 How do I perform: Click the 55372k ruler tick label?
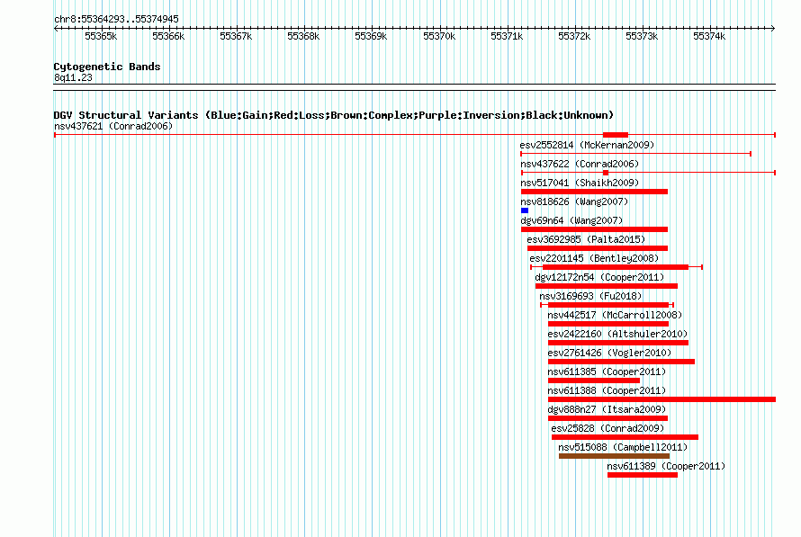pyautogui.click(x=573, y=36)
